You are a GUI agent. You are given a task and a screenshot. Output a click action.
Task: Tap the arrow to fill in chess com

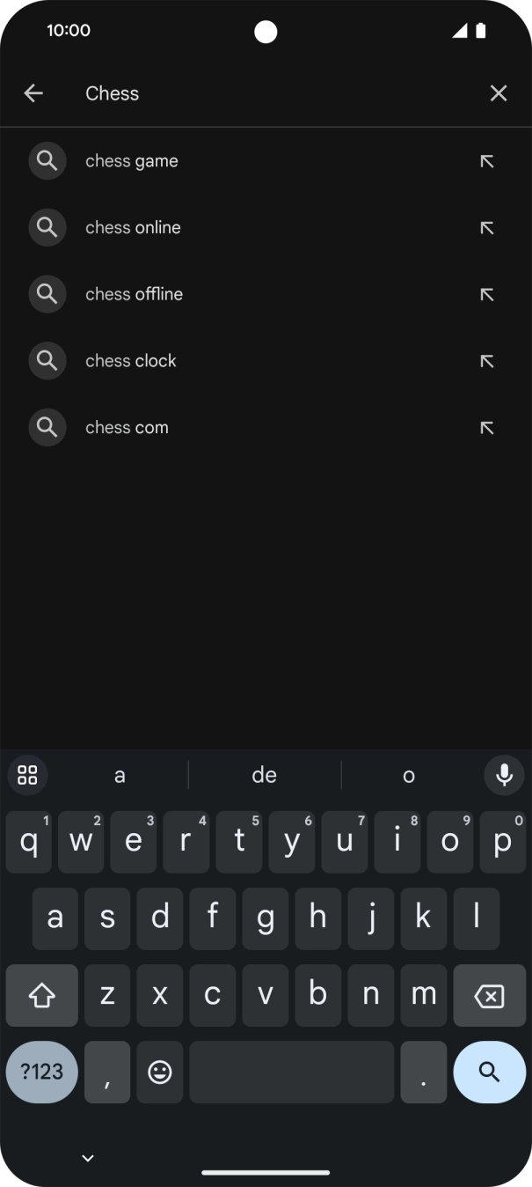(x=486, y=427)
